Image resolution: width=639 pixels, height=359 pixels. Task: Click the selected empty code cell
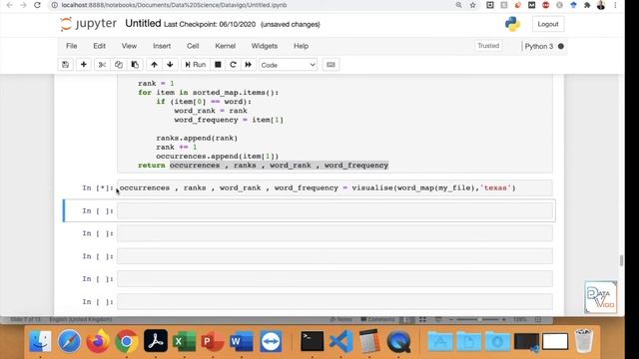point(334,210)
